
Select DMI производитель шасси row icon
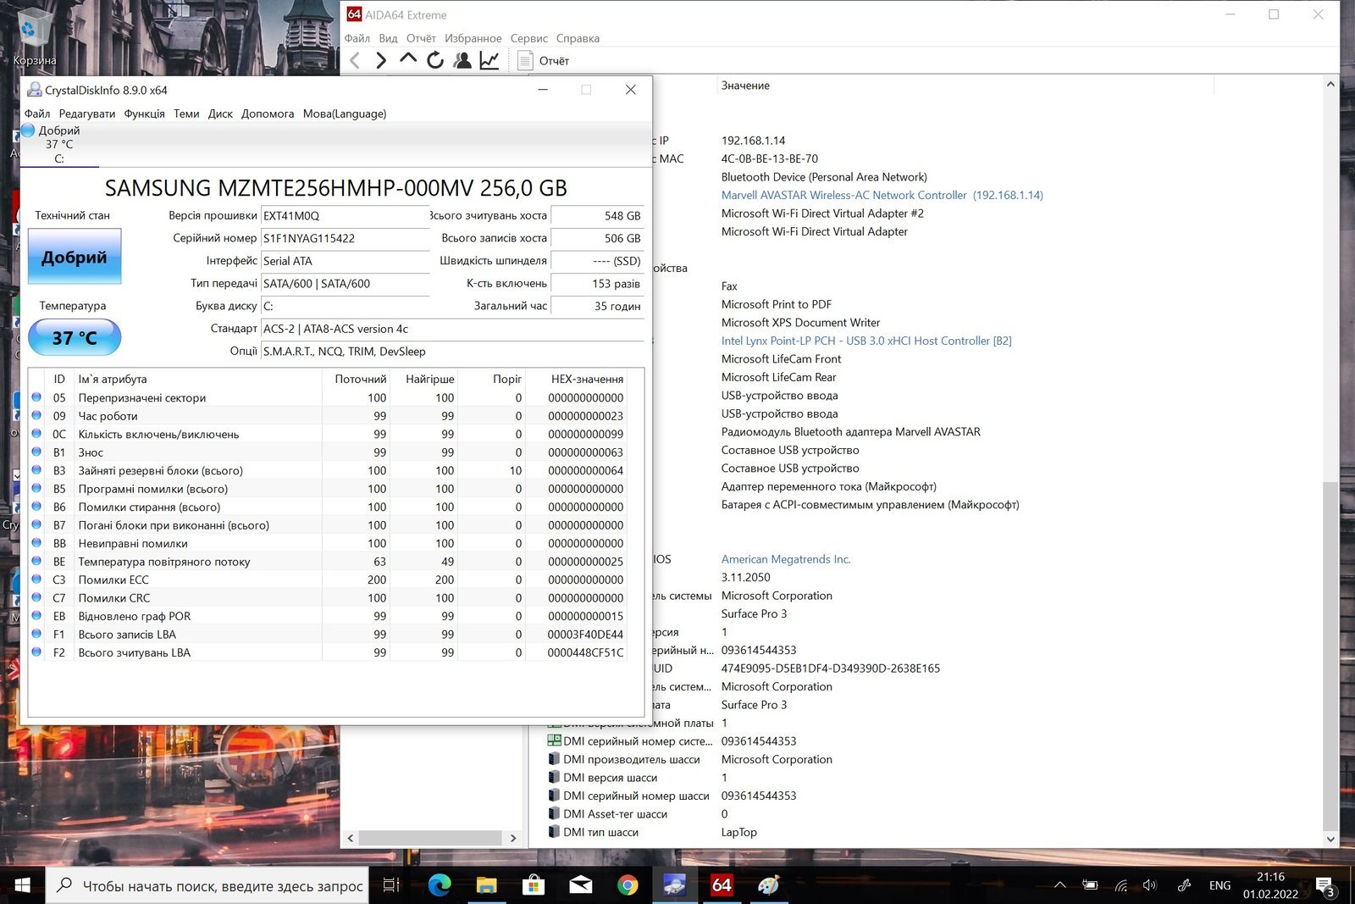tap(554, 759)
